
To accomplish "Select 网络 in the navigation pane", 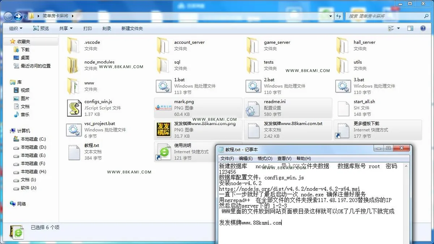I will coord(21,204).
